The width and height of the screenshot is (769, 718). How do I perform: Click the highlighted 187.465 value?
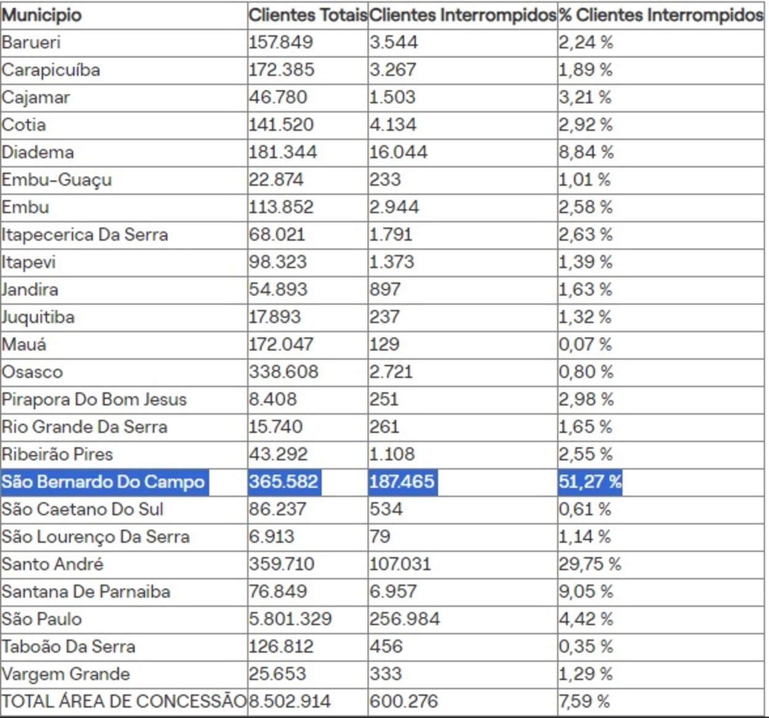[402, 482]
